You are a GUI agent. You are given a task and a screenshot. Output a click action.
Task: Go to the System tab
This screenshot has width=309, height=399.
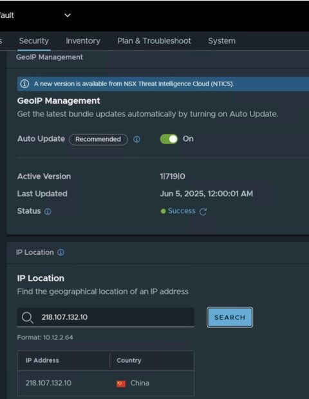coord(221,41)
